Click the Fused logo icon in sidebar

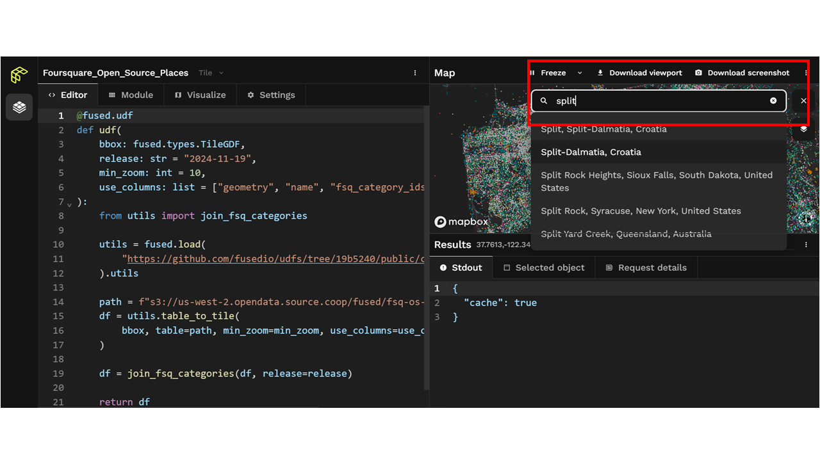19,74
